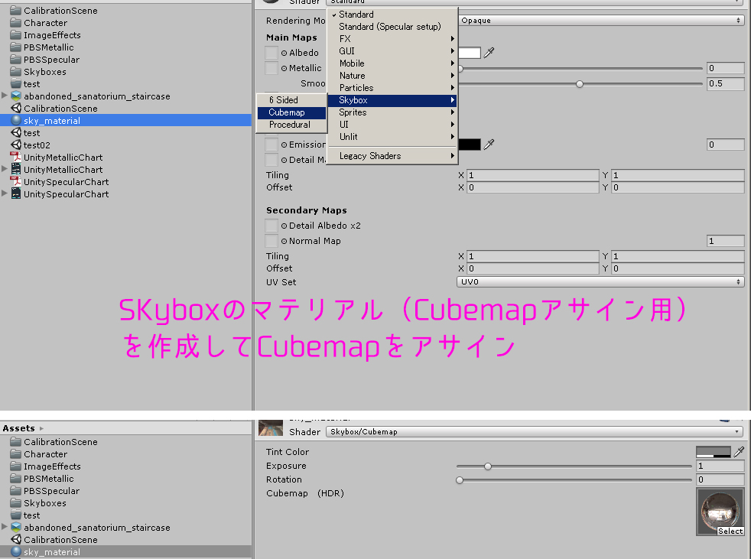The image size is (751, 559).
Task: Click the PBSSpecular folder icon in the top list
Action: pyautogui.click(x=16, y=60)
